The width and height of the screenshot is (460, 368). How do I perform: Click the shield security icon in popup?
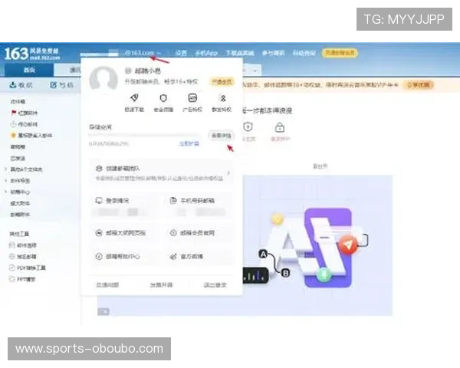tap(163, 97)
